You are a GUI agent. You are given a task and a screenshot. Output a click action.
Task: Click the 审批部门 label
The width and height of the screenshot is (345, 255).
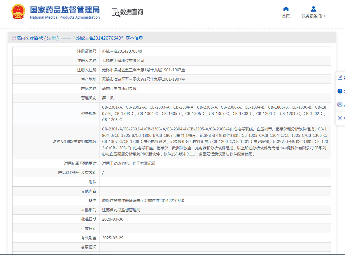click(89, 210)
